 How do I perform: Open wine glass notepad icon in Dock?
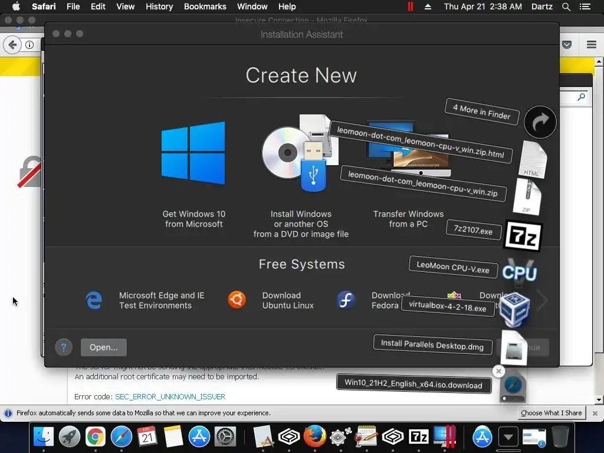tap(366, 436)
